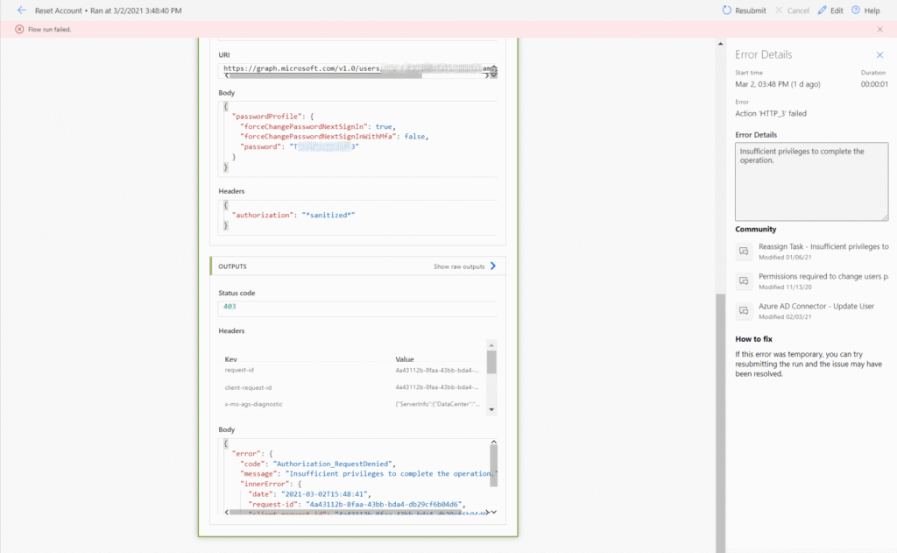Select the client-request-id header row

(x=352, y=387)
